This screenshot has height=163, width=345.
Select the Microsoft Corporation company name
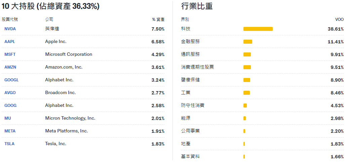point(69,54)
